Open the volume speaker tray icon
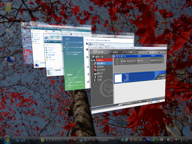 tap(176, 139)
